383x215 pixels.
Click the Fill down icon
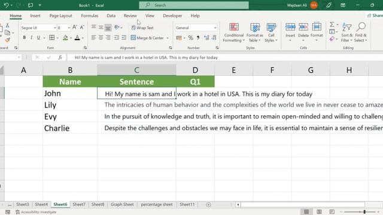coord(332,32)
